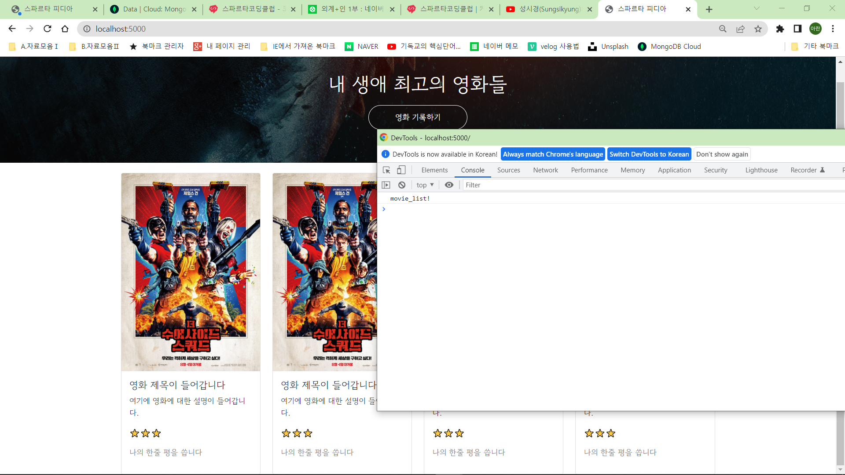Open the 내 페이지 관리 bookmark

click(x=222, y=47)
